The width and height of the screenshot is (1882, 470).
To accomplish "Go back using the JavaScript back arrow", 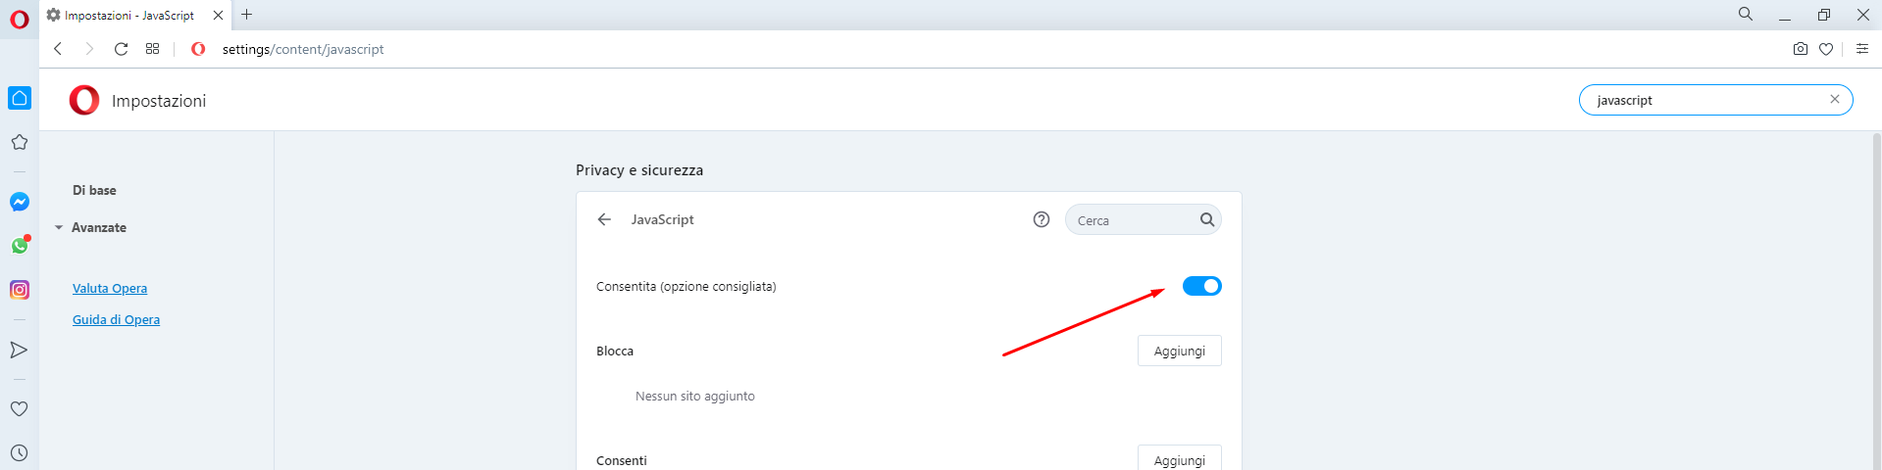I will [x=604, y=219].
